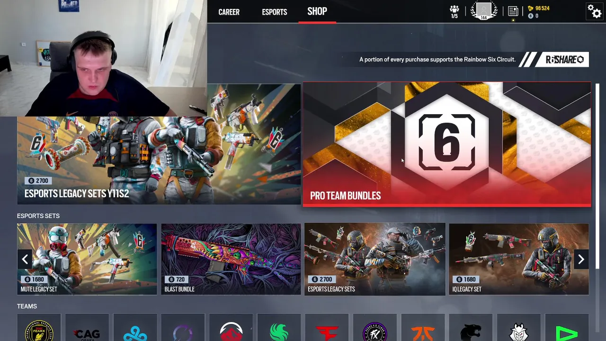The width and height of the screenshot is (606, 341).
Task: Click the 1680 price on Mute Legacy Set
Action: point(34,279)
